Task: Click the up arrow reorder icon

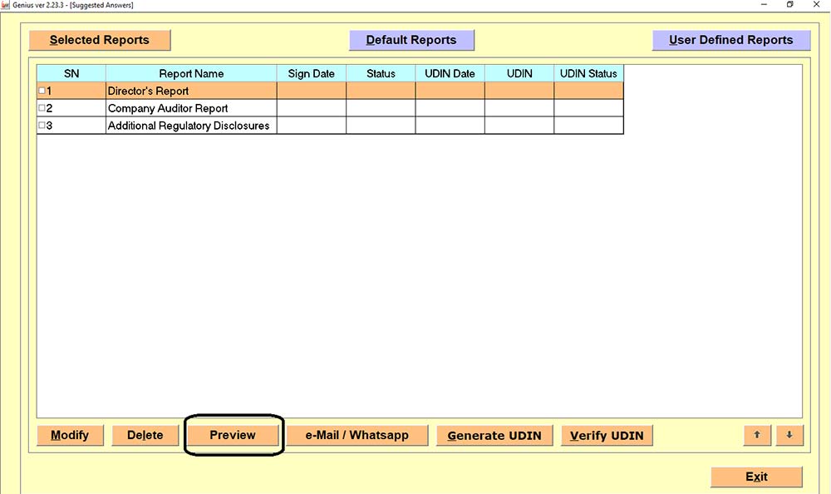Action: [x=757, y=435]
